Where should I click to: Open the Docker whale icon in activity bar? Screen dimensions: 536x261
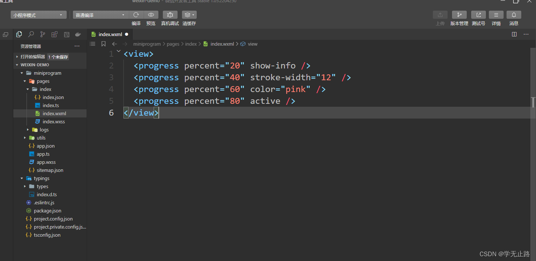(x=78, y=34)
